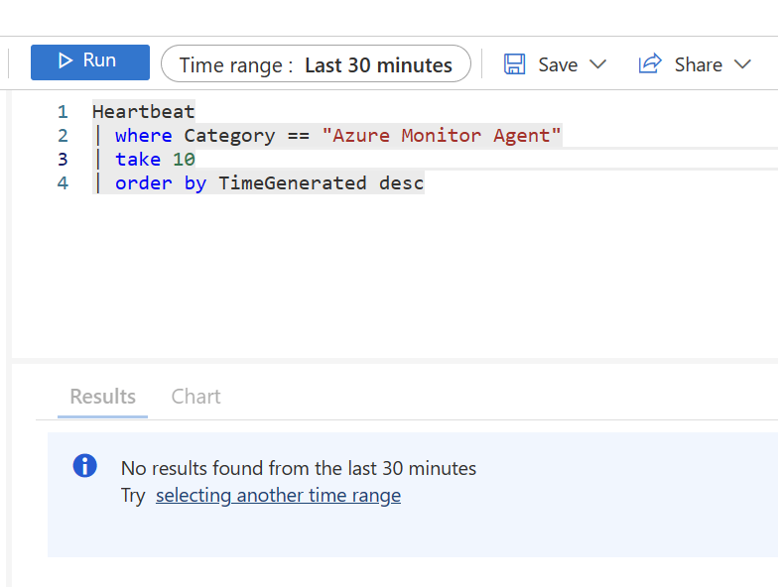Expand the Share dropdown chevron
This screenshot has width=778, height=587.
[x=742, y=64]
